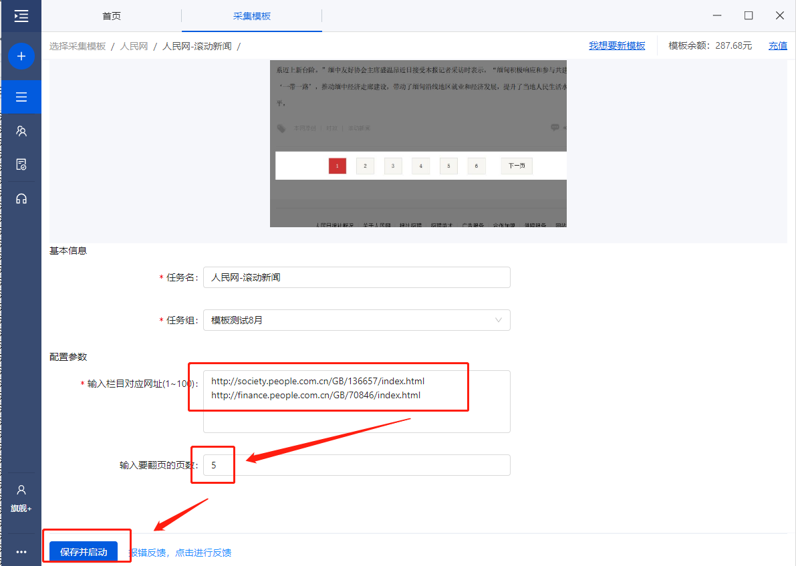Open the task list icon in sidebar
The image size is (796, 566).
pos(21,97)
